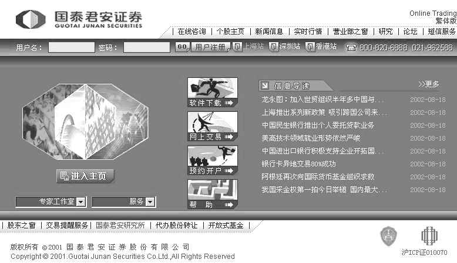Viewport: 457px width, 263px height.
Task: Open the 新闻信息 menu item
Action: point(269,32)
